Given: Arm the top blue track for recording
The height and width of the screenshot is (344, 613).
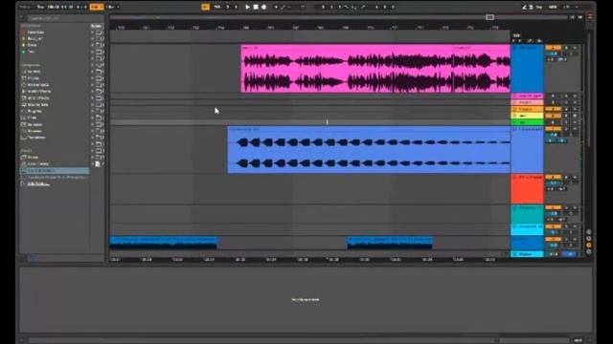Looking at the screenshot, I should pos(575,48).
